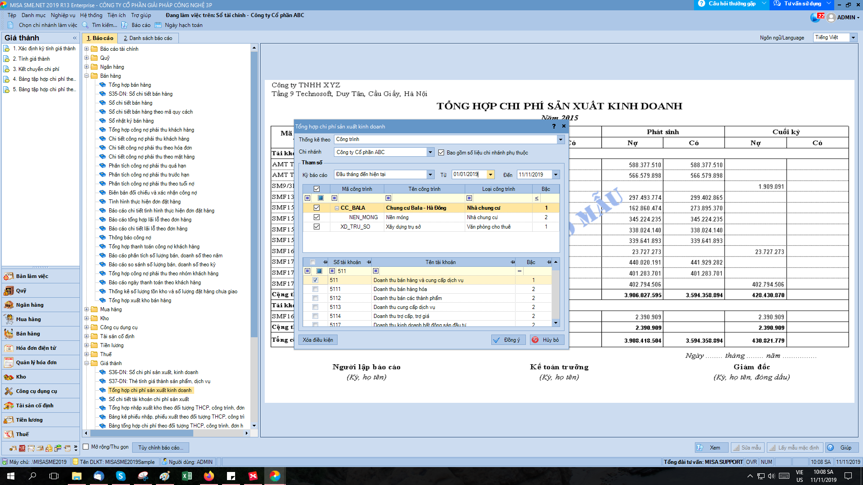The height and width of the screenshot is (485, 863).
Task: Expand the Báo cáo tài chính folder
Action: coord(86,49)
